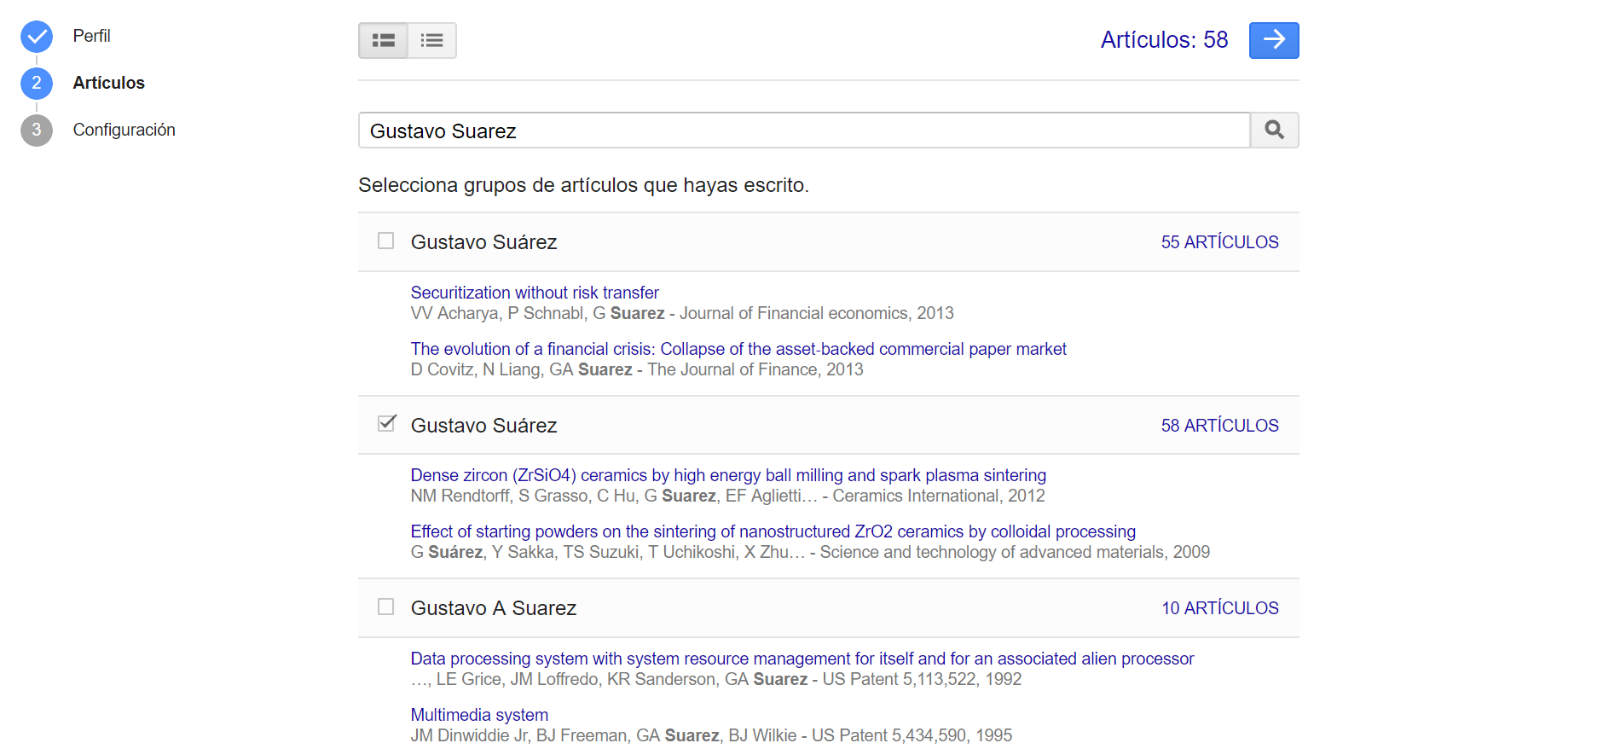The height and width of the screenshot is (749, 1609).
Task: Open the Artículos step
Action: (109, 83)
